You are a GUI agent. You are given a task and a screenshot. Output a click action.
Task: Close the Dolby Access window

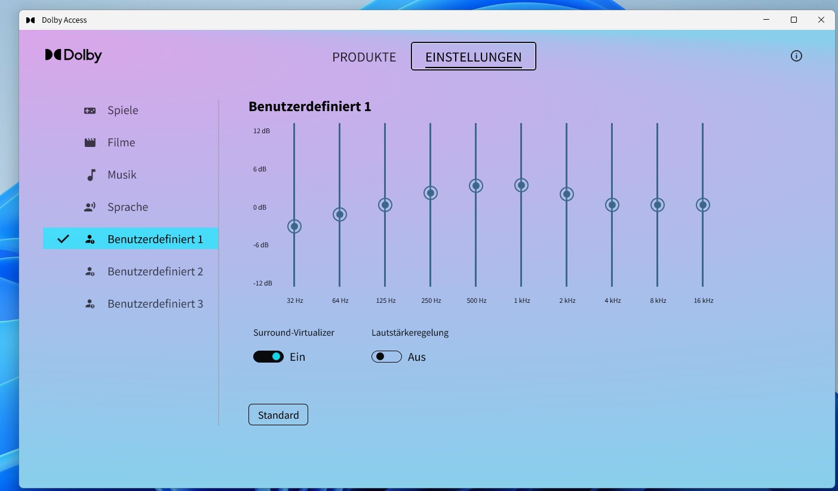pos(821,20)
